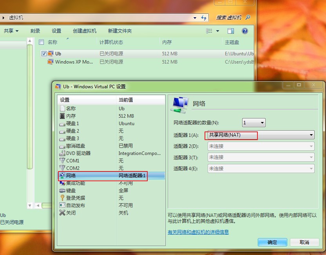326x255 pixels.
Task: Click 创建虚拟机 in the toolbar
Action: click(84, 31)
